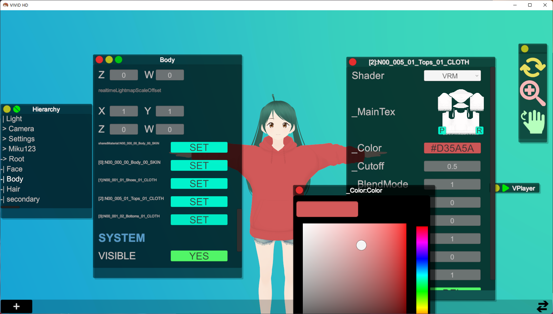Open the Shader VRM dropdown
Image resolution: width=553 pixels, height=314 pixels.
(452, 76)
